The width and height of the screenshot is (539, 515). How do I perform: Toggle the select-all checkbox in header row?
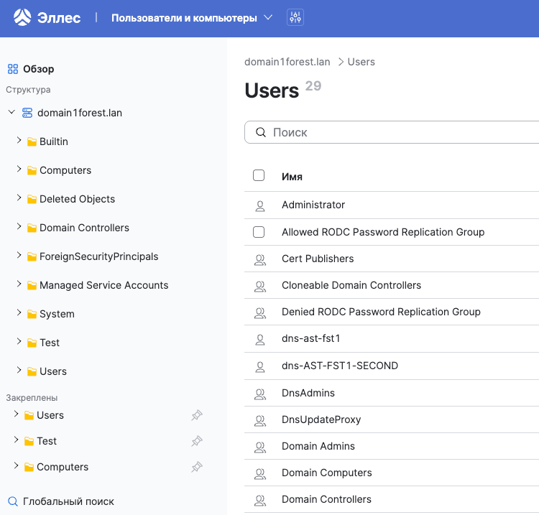pyautogui.click(x=259, y=176)
